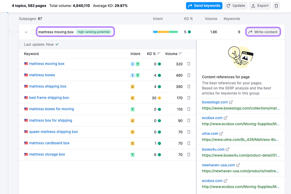Open uline.com external link icon
Image resolution: width=291 pixels, height=194 pixels.
tap(221, 134)
